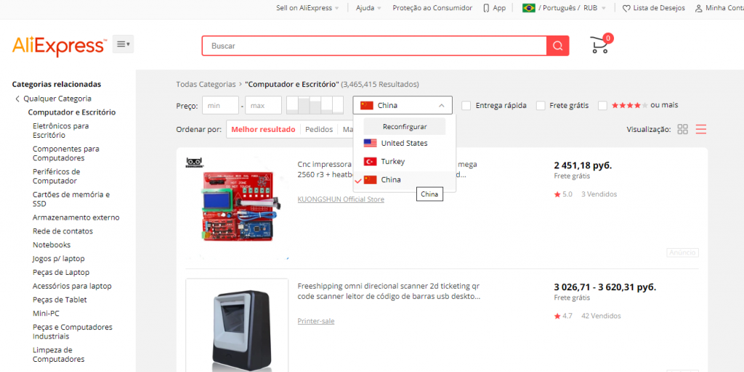
Task: Open Rede de contatos category
Action: (62, 231)
